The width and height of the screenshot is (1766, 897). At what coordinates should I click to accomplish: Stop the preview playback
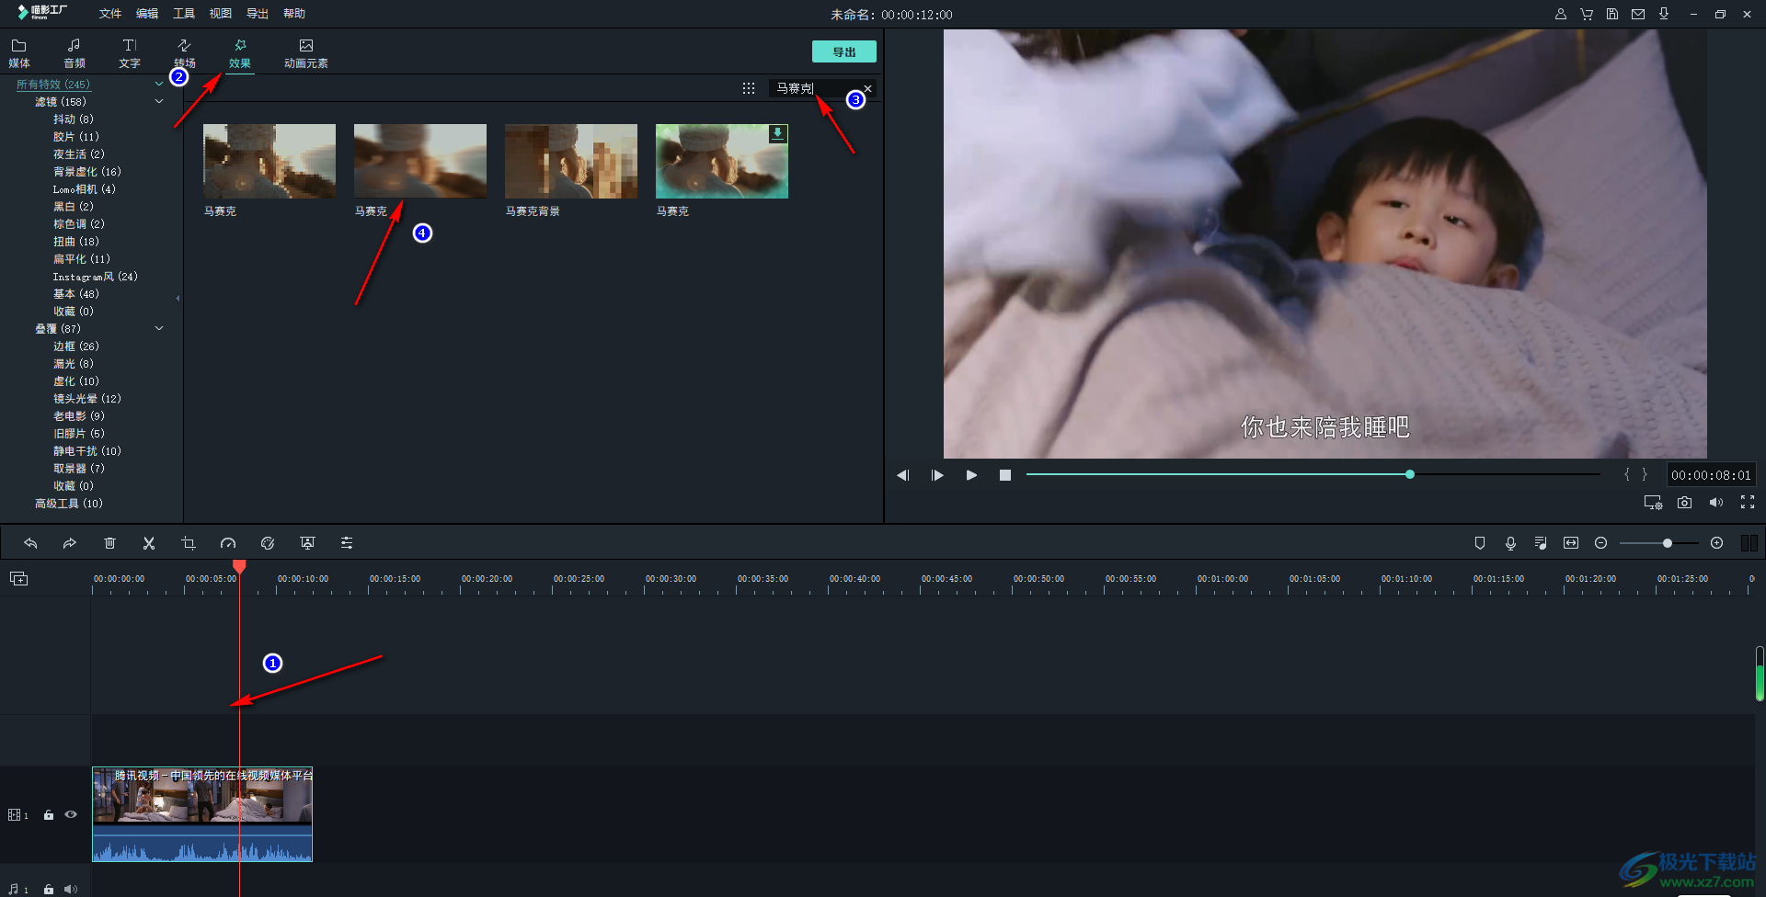(x=1005, y=475)
